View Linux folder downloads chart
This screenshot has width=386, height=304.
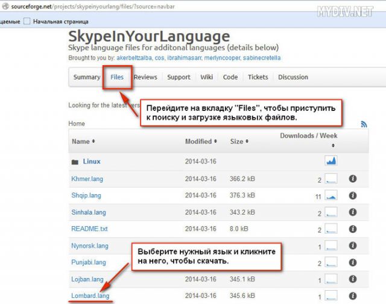click(331, 160)
